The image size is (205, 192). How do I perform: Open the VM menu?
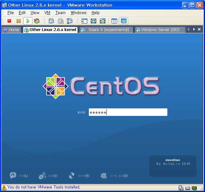coord(47,13)
